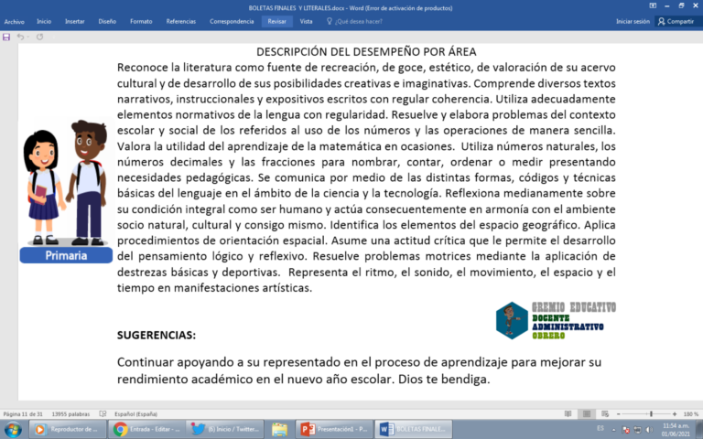Click the proofing errors book icon
The image size is (703, 439).
(103, 414)
